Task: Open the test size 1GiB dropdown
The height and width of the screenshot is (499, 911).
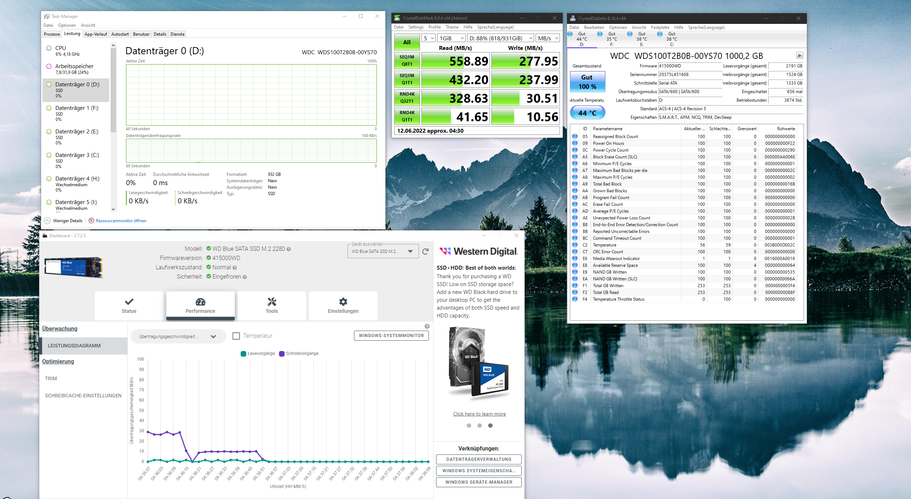Action: pyautogui.click(x=451, y=38)
